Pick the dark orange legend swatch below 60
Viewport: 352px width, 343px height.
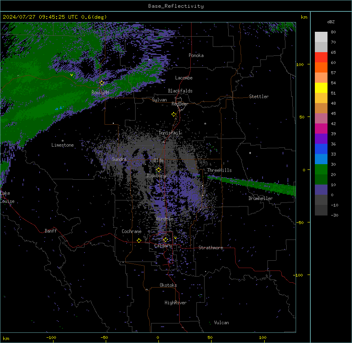point(321,67)
